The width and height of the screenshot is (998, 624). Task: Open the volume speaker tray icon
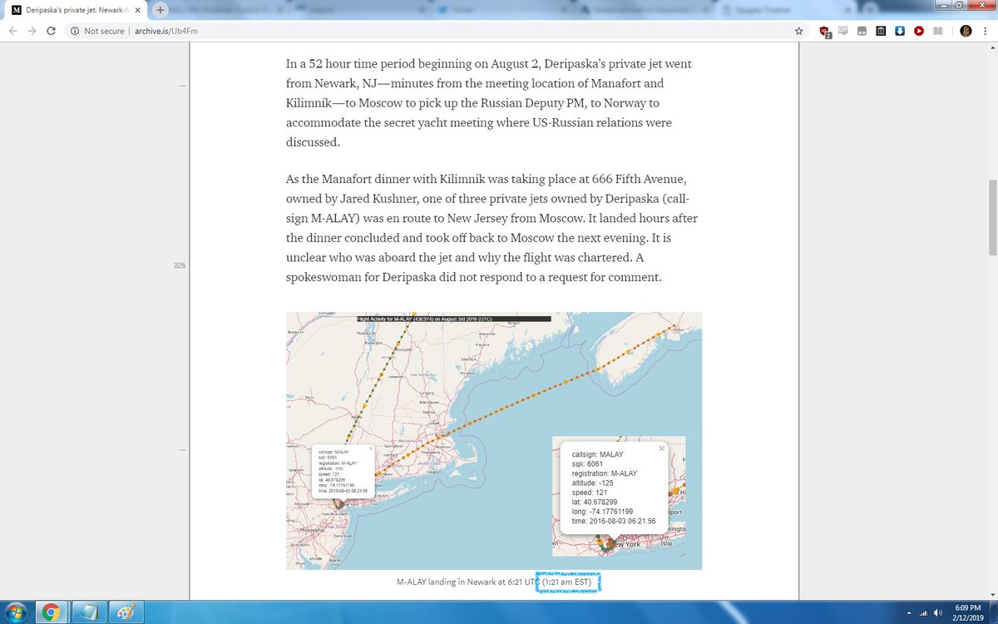click(937, 614)
